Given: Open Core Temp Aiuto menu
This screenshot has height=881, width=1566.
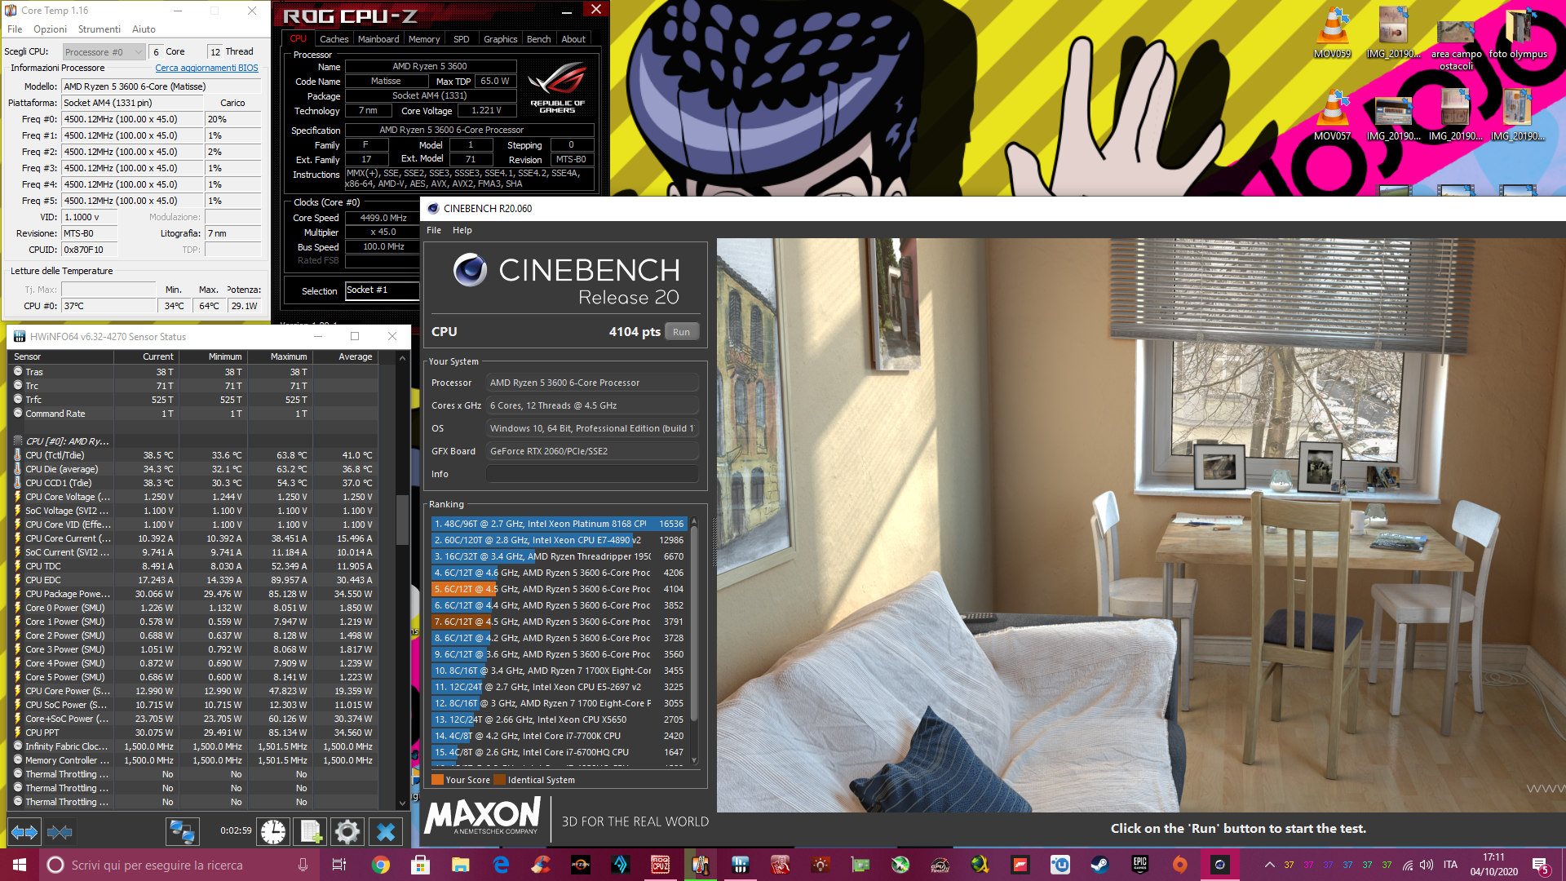Looking at the screenshot, I should coord(144,29).
